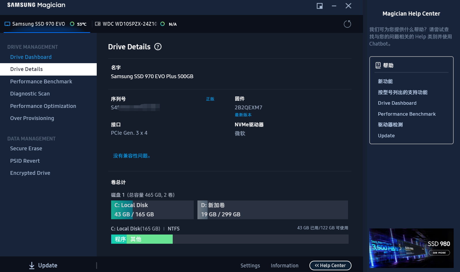Open 驱动器检测 help topic

click(x=390, y=125)
